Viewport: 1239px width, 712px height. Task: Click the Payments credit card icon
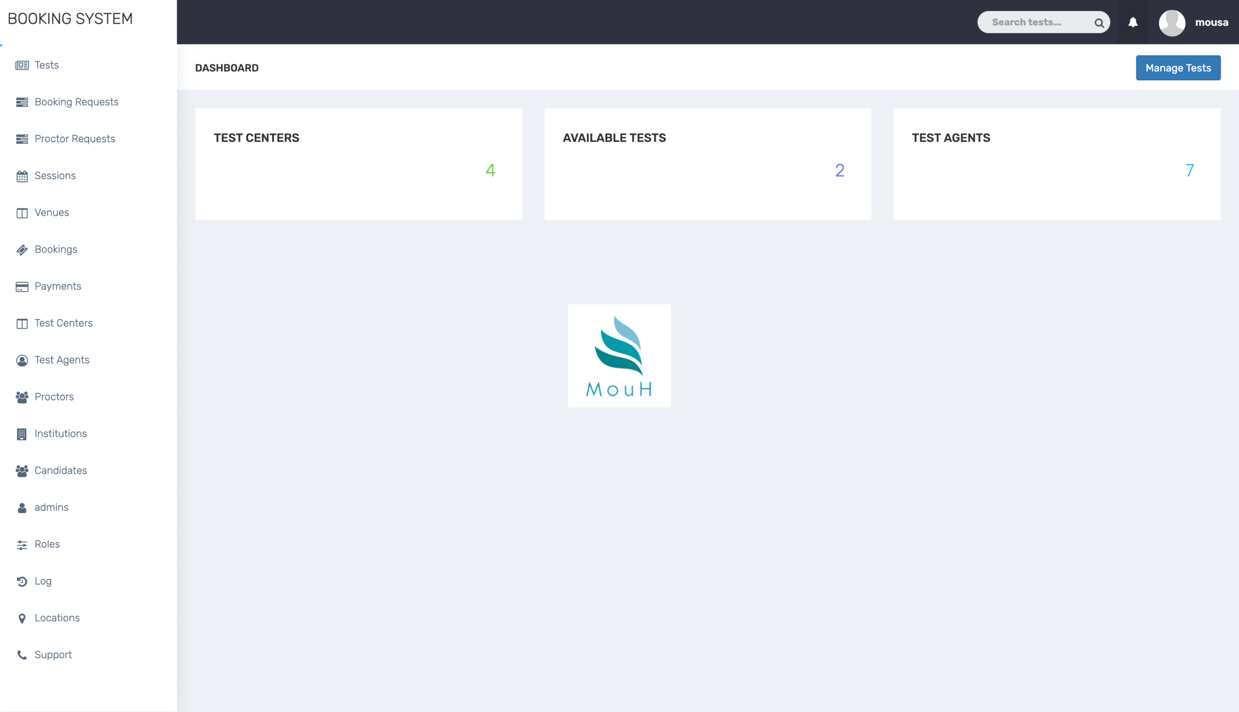tap(22, 286)
